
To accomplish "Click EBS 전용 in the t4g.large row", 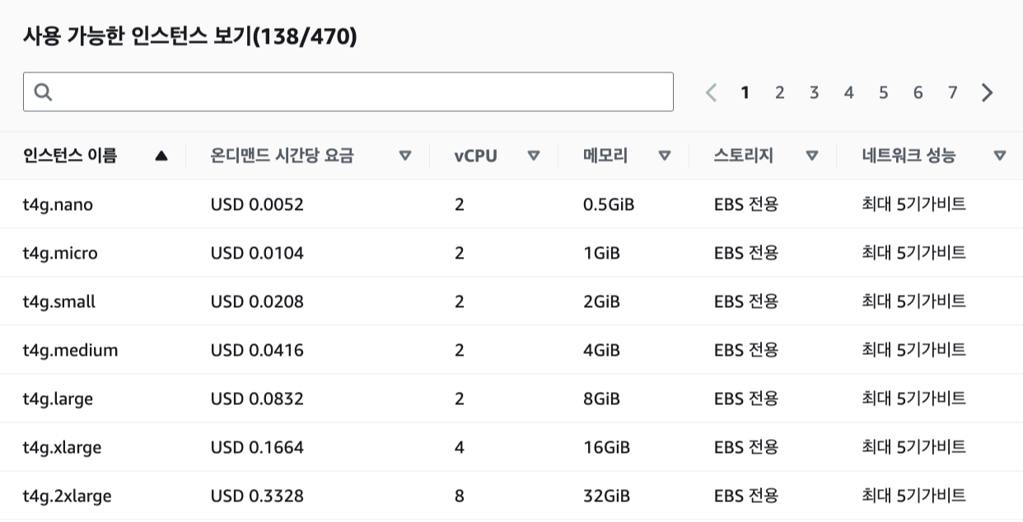I will [746, 398].
